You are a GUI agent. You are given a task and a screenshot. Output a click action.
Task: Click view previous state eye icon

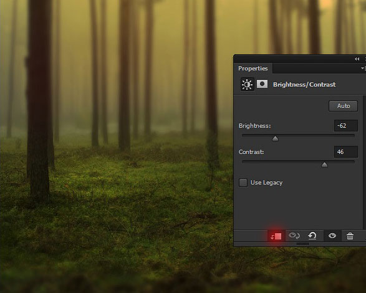294,236
